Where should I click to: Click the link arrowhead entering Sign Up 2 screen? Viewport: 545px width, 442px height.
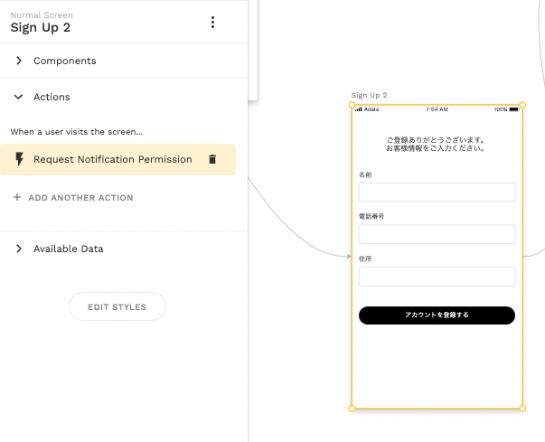tap(348, 257)
